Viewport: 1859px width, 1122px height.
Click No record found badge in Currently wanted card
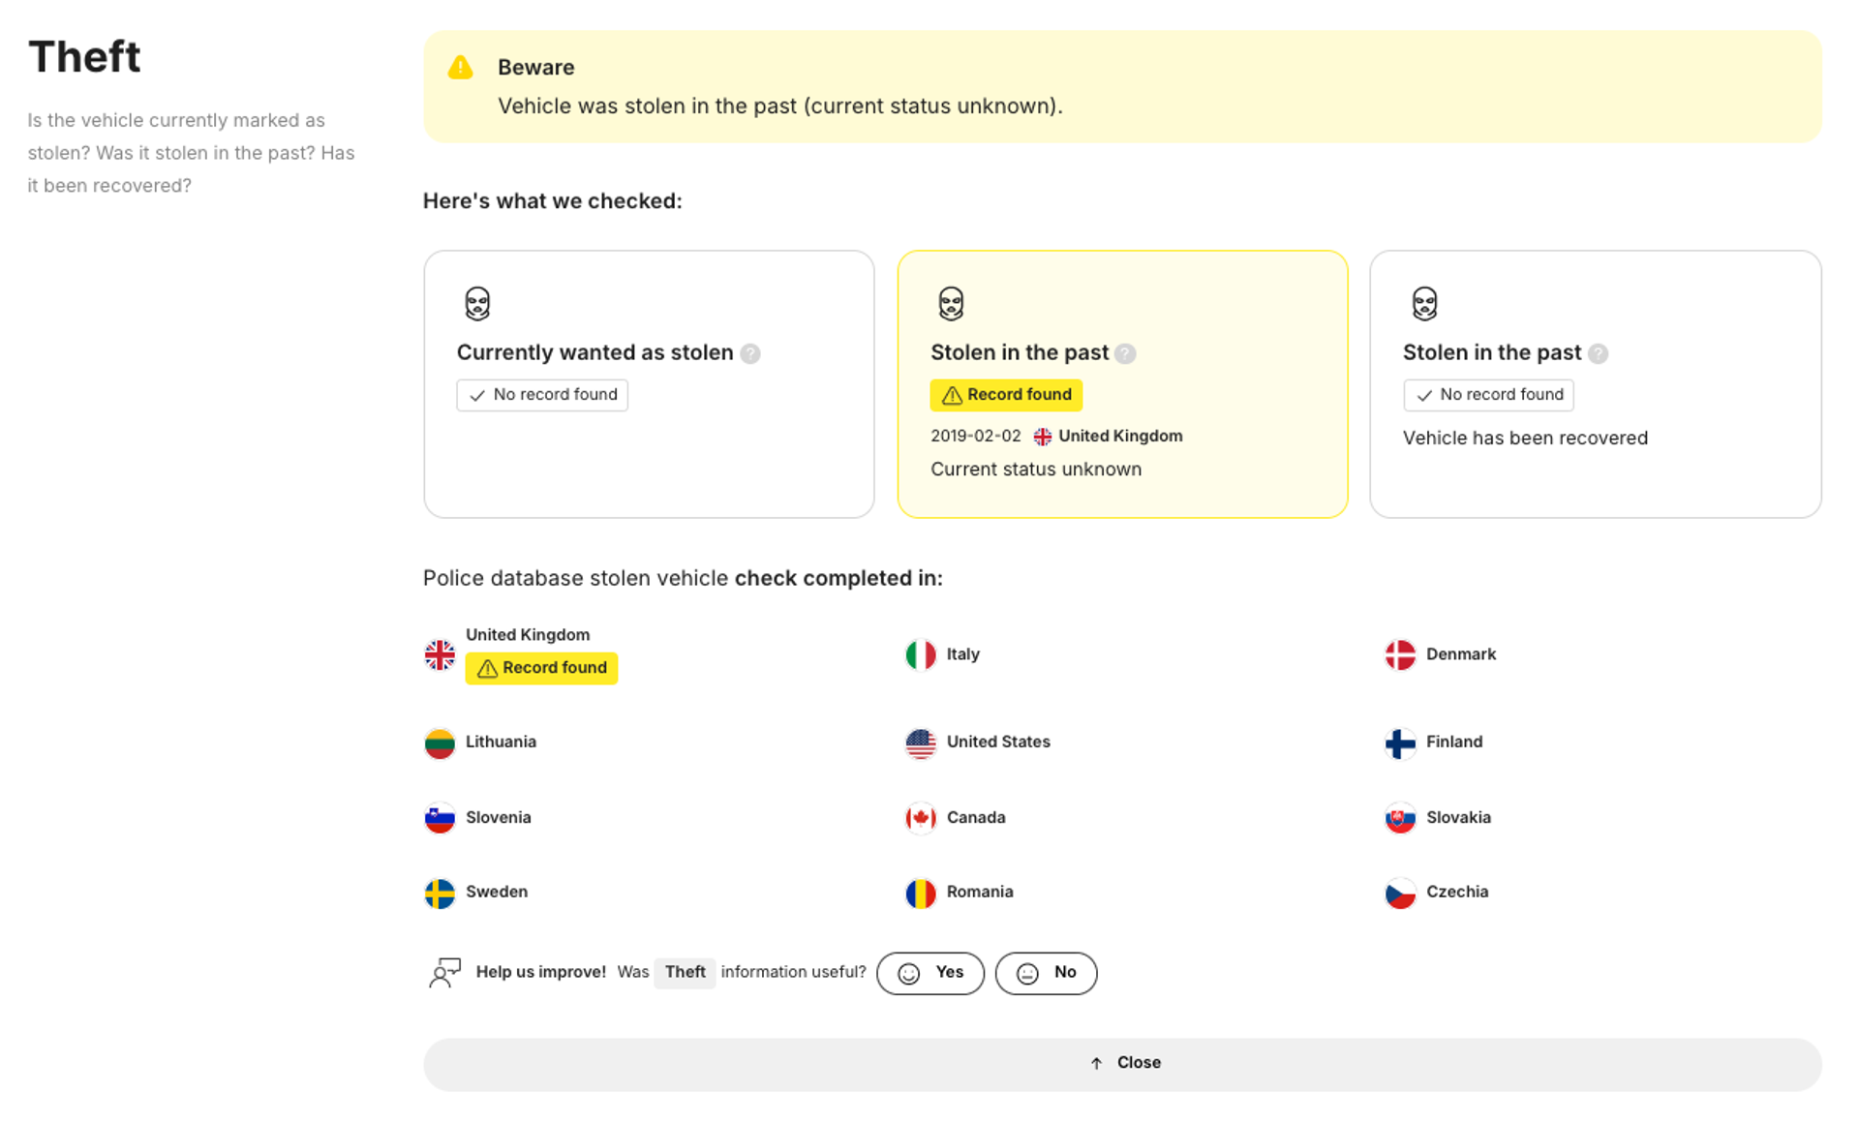pyautogui.click(x=542, y=395)
